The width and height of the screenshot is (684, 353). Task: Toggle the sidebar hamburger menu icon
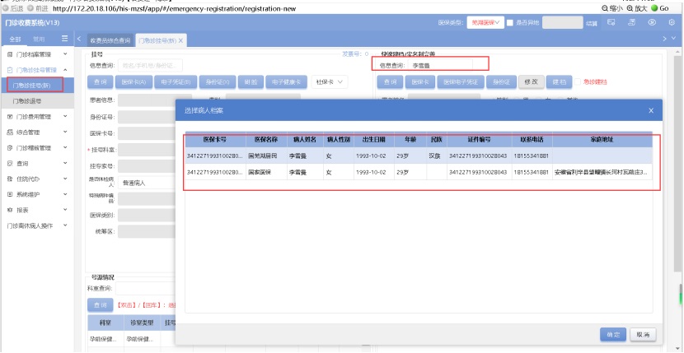[x=64, y=39]
